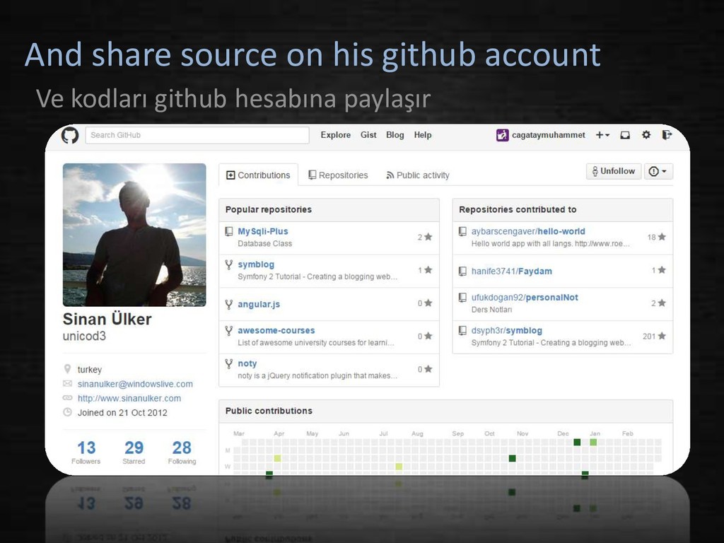Screen dimensions: 724x543
Task: Click the fork icon beside noty
Action: point(228,364)
